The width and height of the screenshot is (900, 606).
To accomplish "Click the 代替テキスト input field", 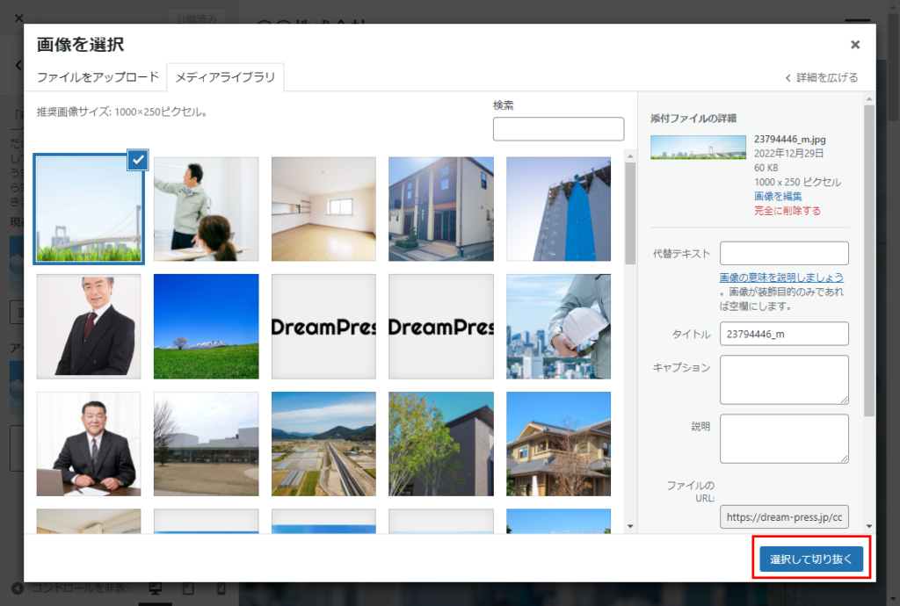I will (x=784, y=254).
